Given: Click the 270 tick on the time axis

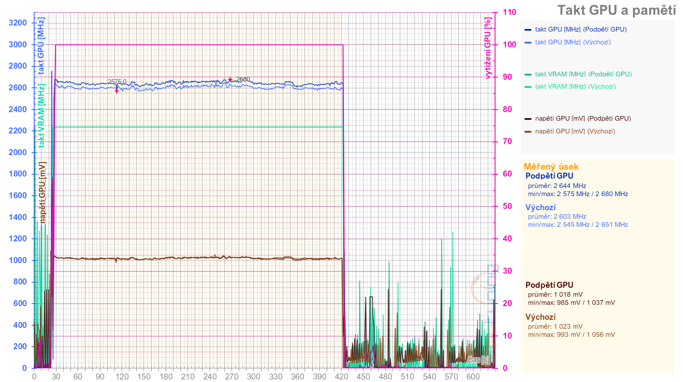Looking at the screenshot, I should click(232, 376).
